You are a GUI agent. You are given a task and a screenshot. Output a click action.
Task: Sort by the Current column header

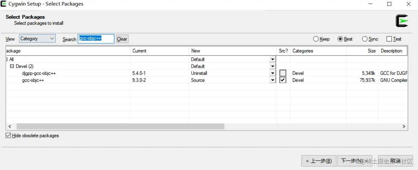[x=159, y=51]
